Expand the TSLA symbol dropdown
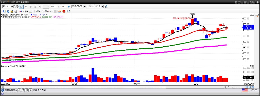This screenshot has width=260, height=96. click(12, 6)
